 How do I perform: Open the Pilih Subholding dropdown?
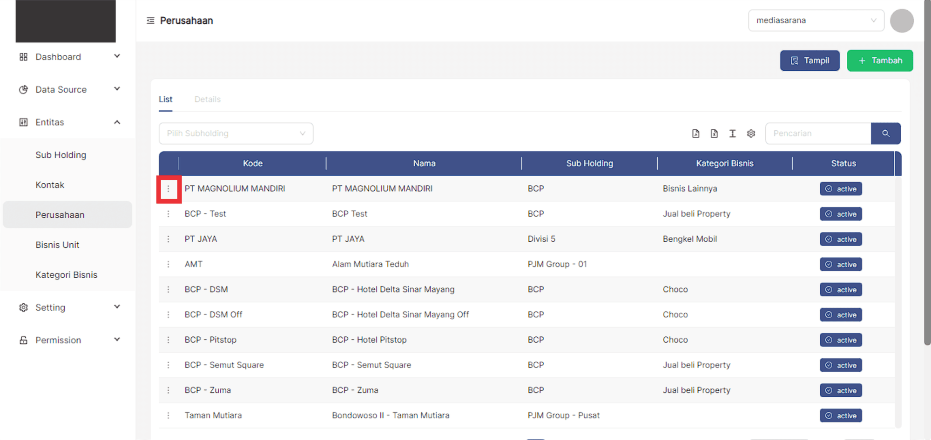[236, 133]
